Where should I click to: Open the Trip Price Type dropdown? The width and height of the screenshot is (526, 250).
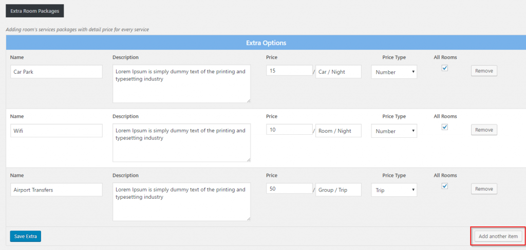[x=394, y=190]
